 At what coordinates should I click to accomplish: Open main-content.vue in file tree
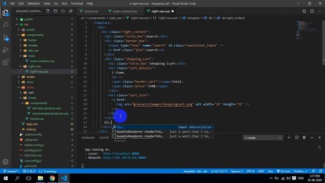click(42, 61)
